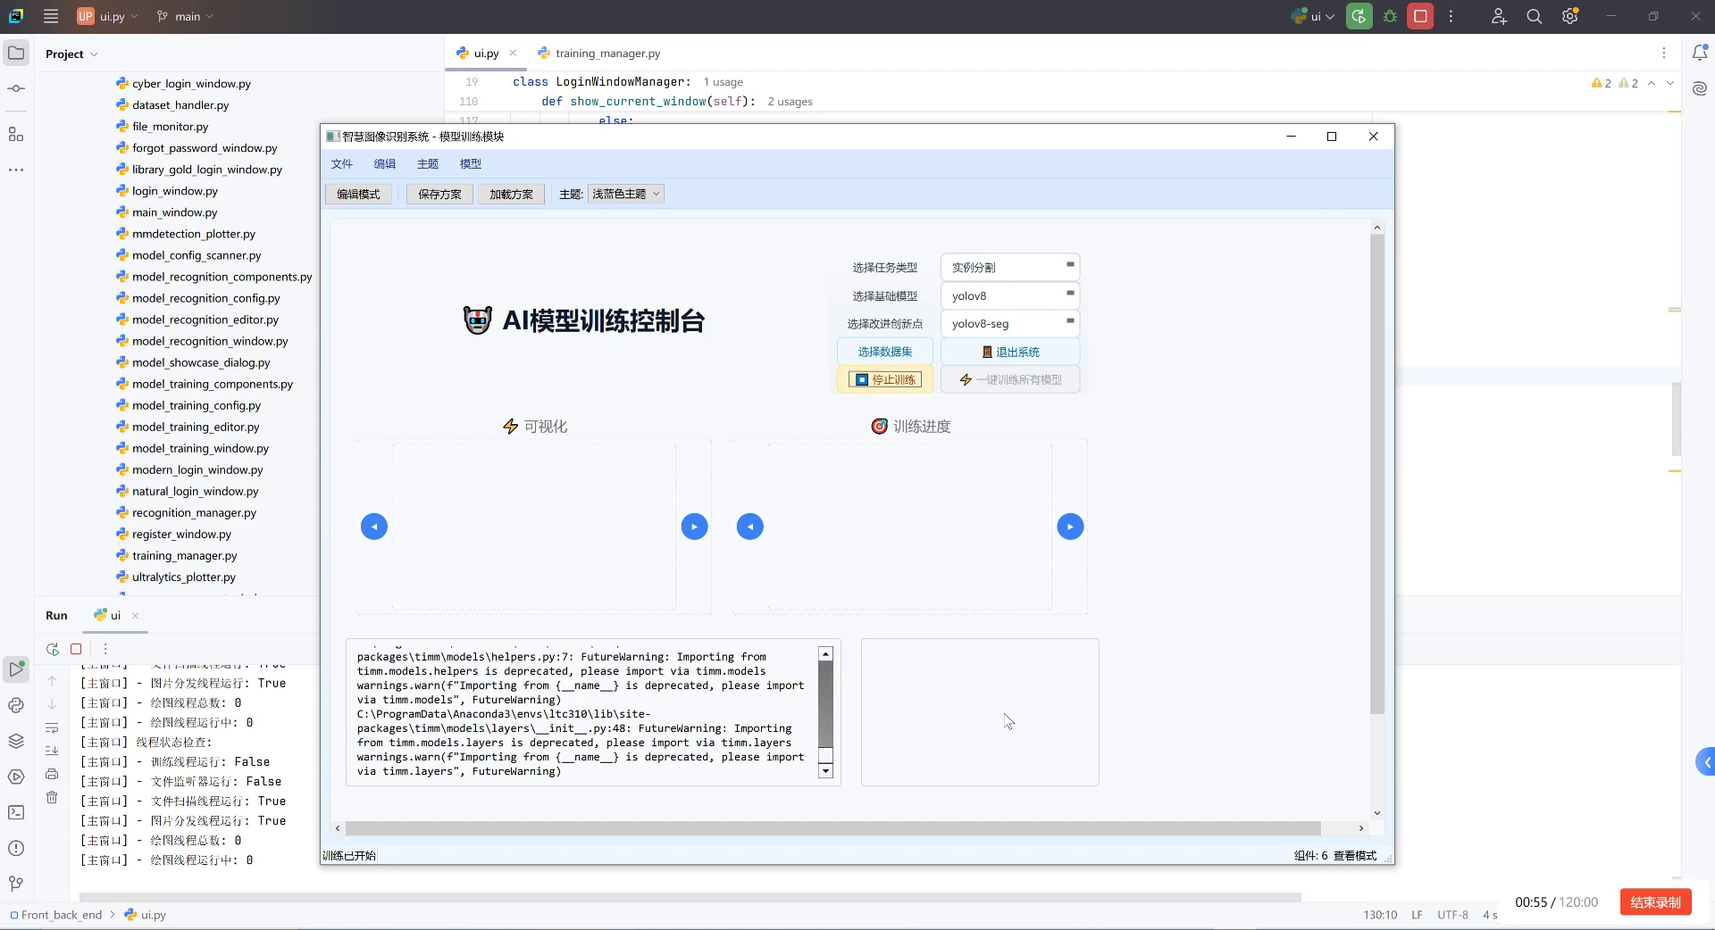This screenshot has height=930, width=1715.
Task: Open the 模型 menu
Action: click(x=471, y=164)
